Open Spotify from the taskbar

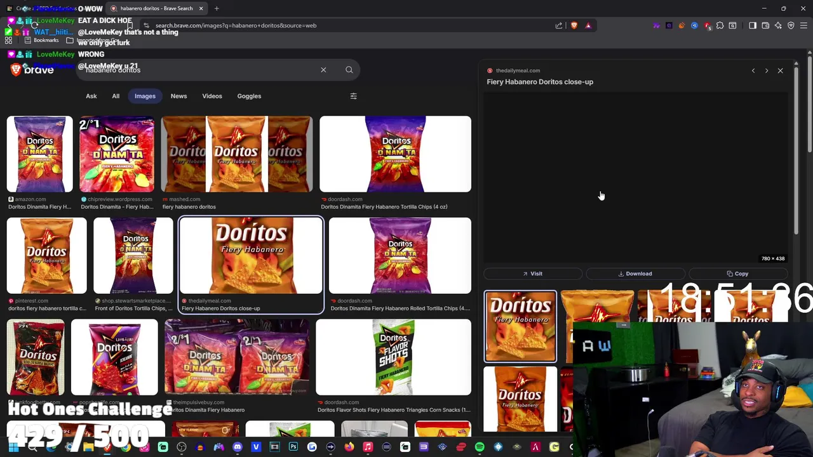click(480, 447)
